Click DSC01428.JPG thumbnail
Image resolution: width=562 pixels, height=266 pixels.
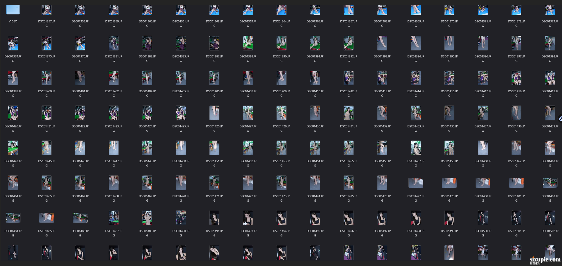tap(282, 113)
